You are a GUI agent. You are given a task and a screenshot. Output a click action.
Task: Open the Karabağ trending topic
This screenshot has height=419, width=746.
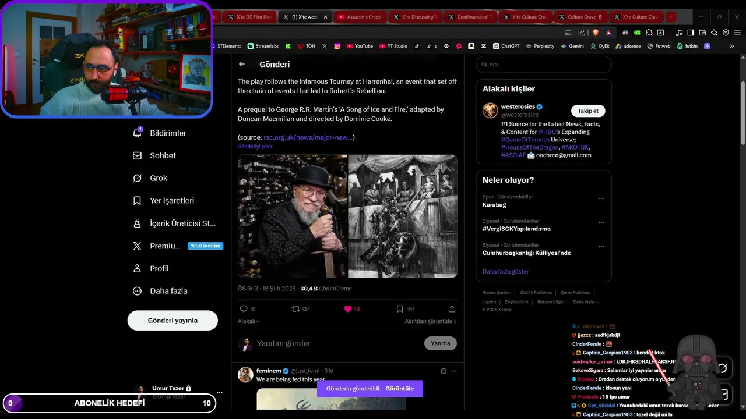coord(494,205)
